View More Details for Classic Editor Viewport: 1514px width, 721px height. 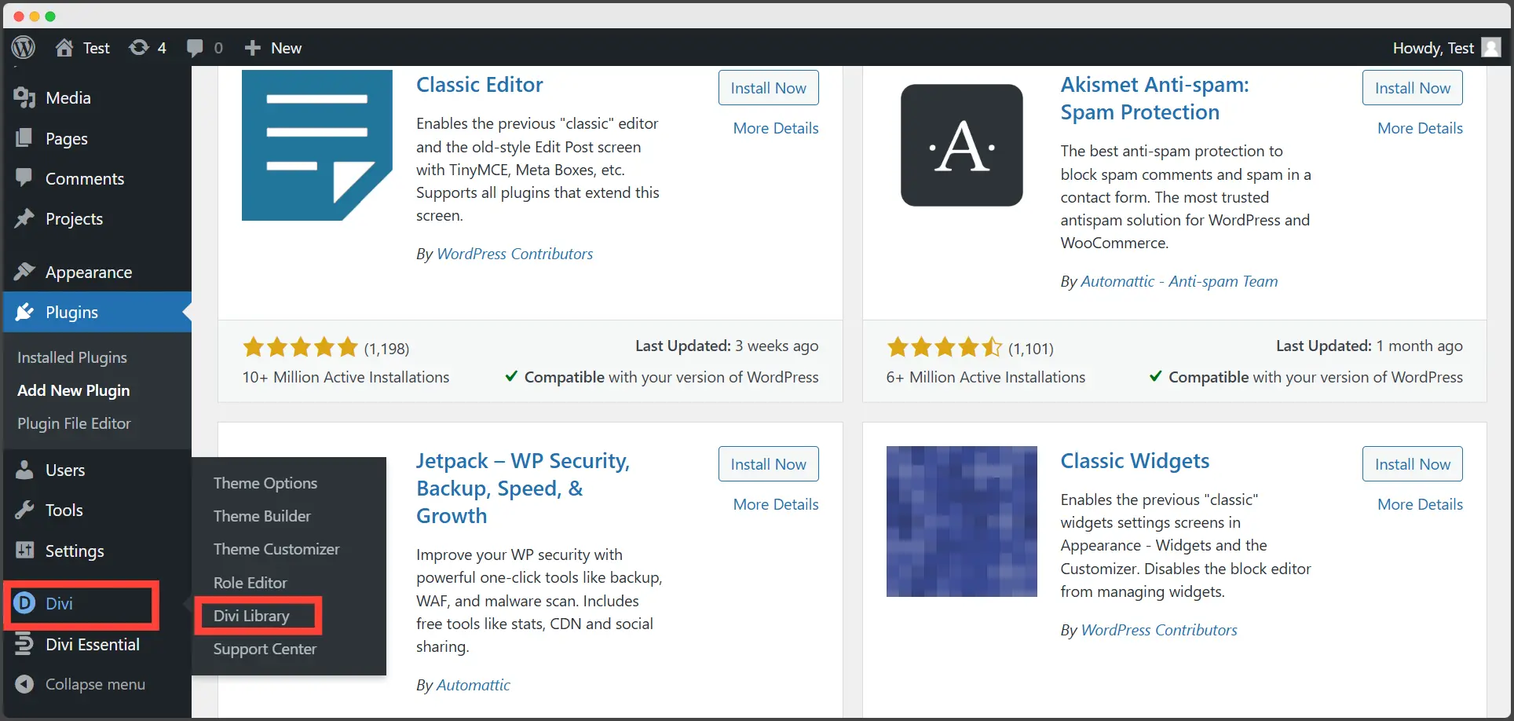tap(776, 128)
